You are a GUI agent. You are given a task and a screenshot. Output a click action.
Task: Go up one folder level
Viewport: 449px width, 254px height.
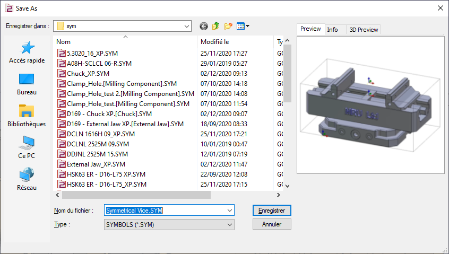pyautogui.click(x=216, y=26)
